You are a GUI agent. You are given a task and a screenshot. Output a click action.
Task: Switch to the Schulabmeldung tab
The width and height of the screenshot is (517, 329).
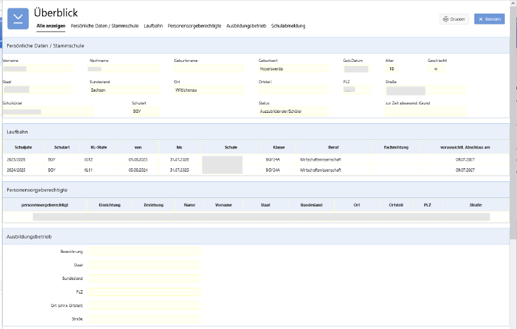click(288, 26)
